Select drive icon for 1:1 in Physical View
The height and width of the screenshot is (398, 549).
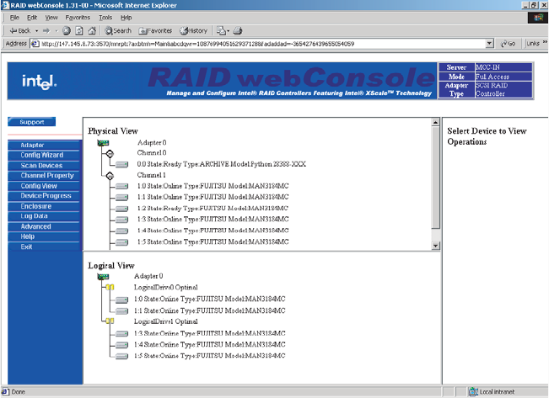121,198
